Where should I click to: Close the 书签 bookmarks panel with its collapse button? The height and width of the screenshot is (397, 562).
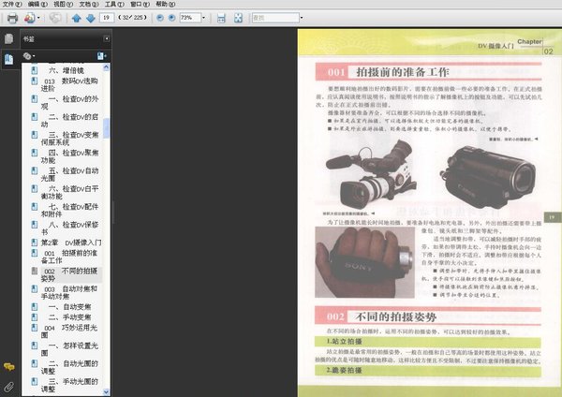point(107,38)
